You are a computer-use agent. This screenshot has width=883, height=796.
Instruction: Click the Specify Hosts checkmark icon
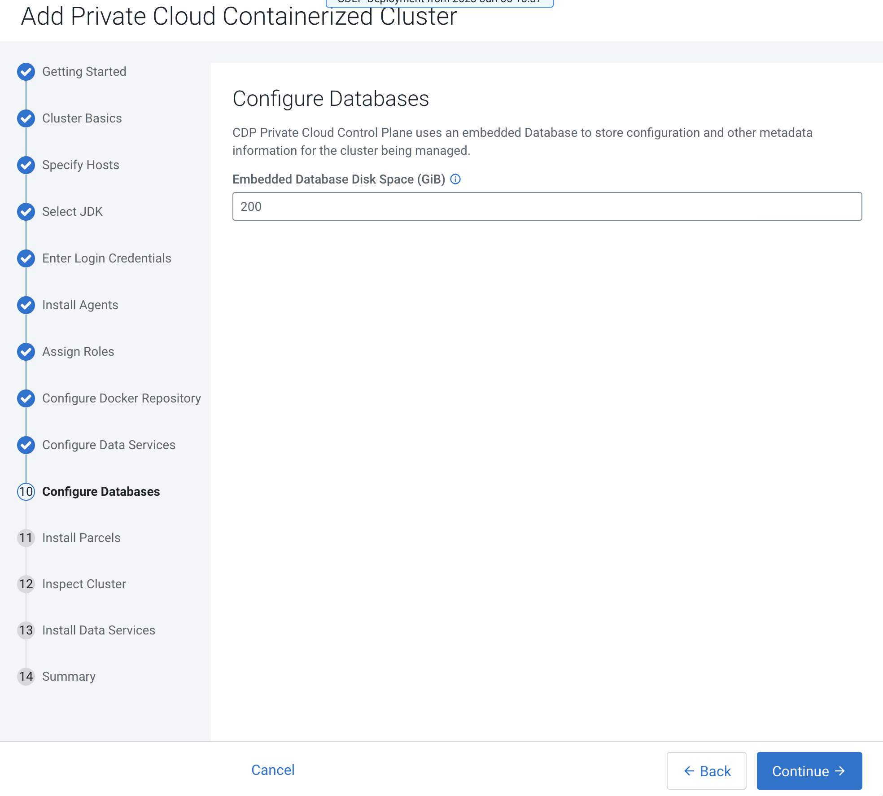pos(26,165)
